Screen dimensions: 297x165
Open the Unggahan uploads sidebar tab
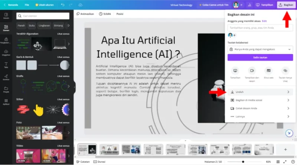tap(6, 53)
